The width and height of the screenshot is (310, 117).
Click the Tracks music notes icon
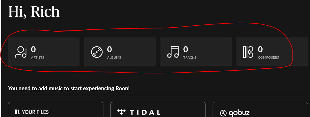coord(173,52)
